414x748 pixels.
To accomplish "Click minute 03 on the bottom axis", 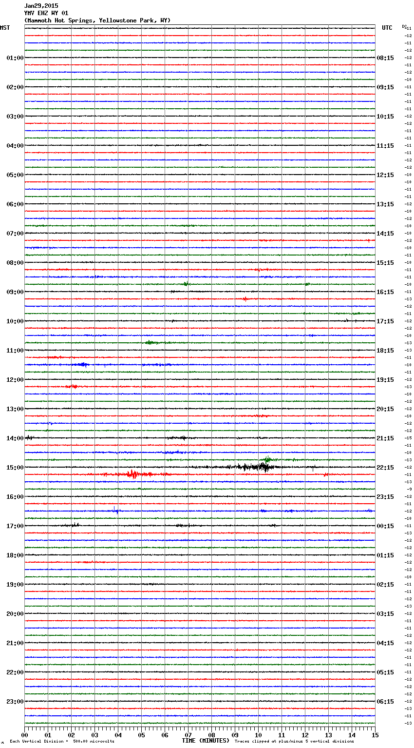I will tap(94, 735).
